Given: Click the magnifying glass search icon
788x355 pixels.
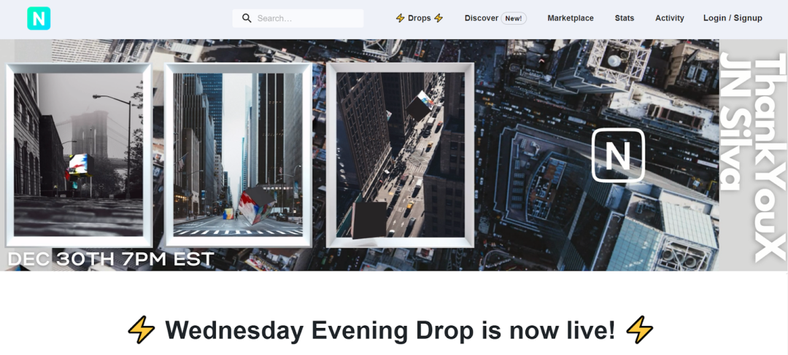Looking at the screenshot, I should (247, 18).
